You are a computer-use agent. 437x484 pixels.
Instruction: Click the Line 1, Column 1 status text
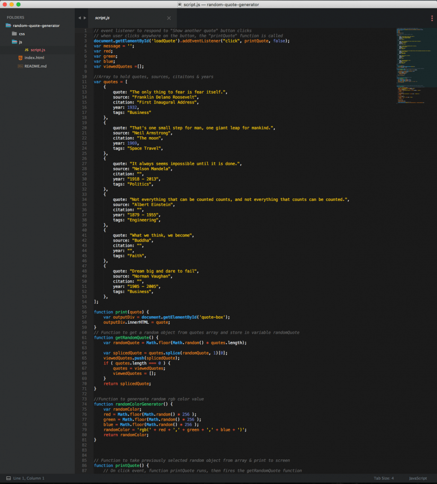[x=29, y=478]
